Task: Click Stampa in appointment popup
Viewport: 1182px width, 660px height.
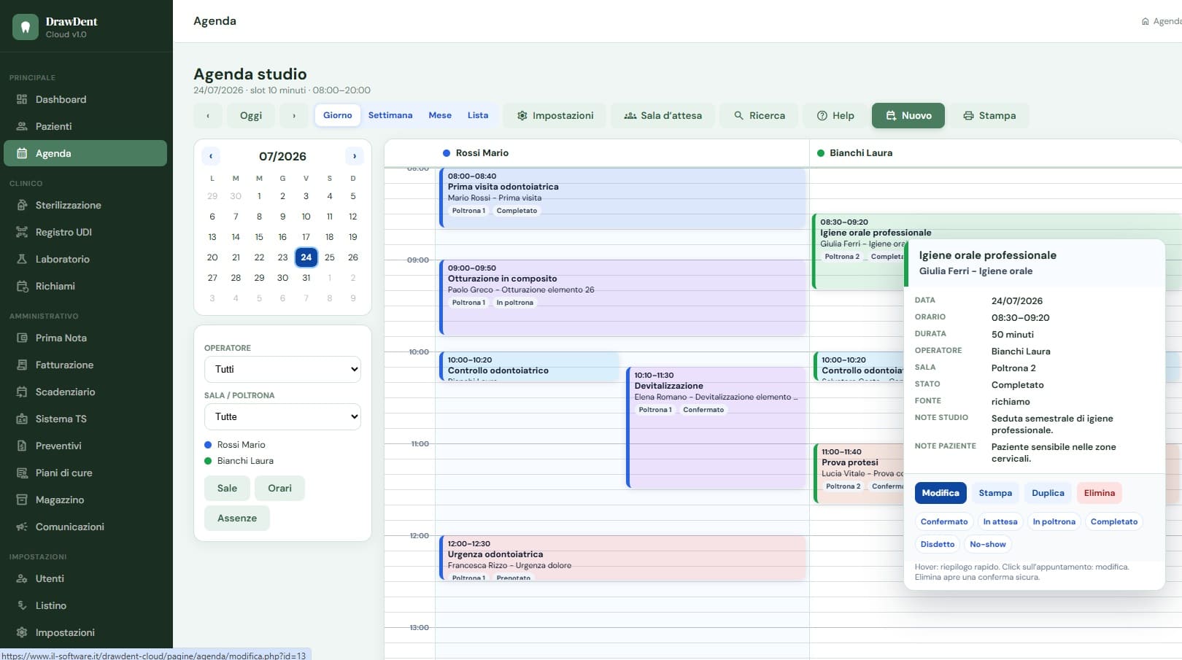Action: click(995, 493)
